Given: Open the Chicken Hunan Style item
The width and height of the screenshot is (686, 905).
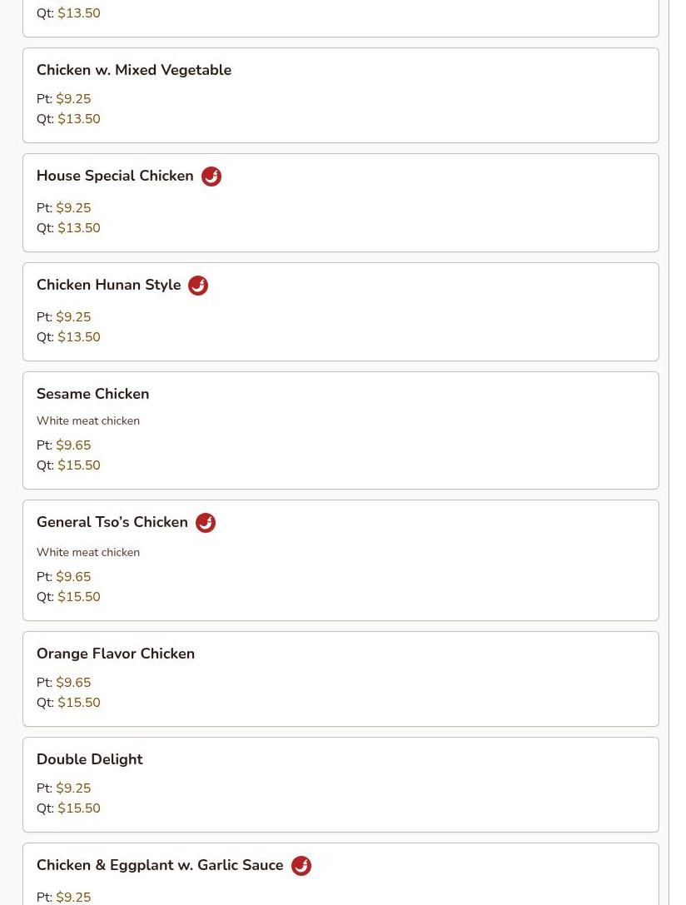Looking at the screenshot, I should tap(108, 285).
